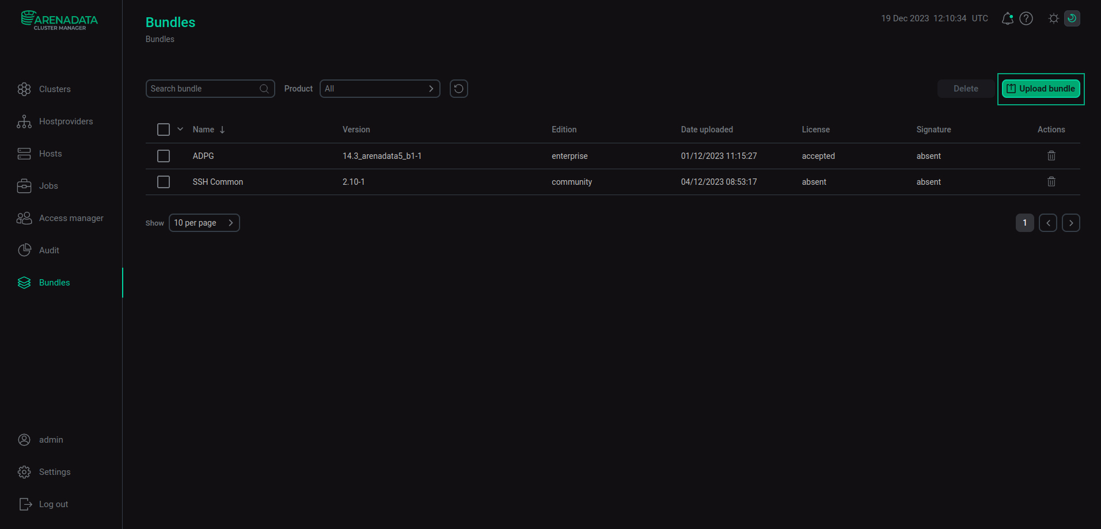Go to previous page arrow
The image size is (1101, 529).
coord(1048,223)
